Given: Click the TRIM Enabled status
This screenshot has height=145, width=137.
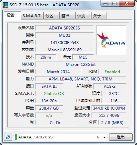Looking at the screenshot, I should [112, 72].
